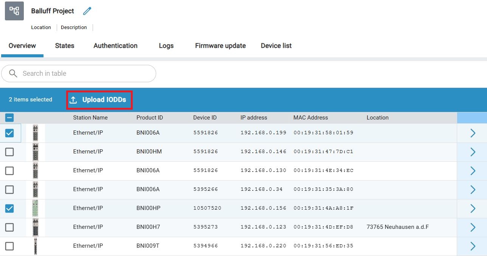Click Device ID 5395266
Viewport: 487px width, 256px height.
(206, 189)
